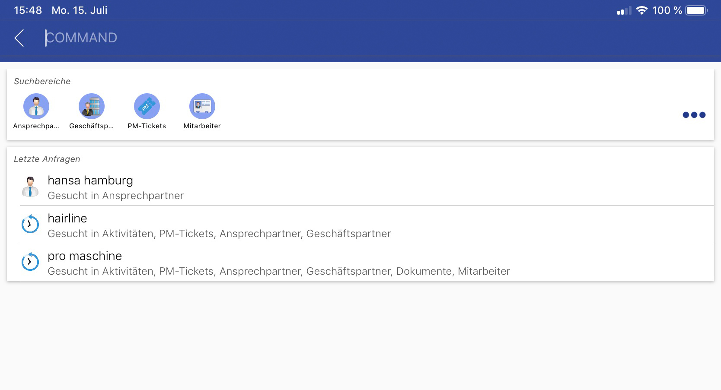Click 'Gesucht in Ansprechpartner' subtitle text
Screen dimensions: 721x390
point(116,196)
